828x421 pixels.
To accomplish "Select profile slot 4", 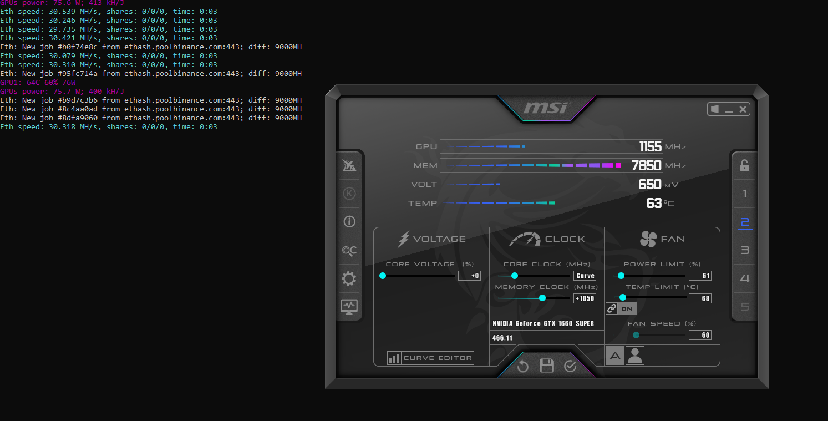I will click(744, 278).
